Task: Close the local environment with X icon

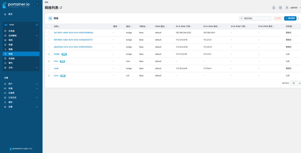Action: click(37, 25)
